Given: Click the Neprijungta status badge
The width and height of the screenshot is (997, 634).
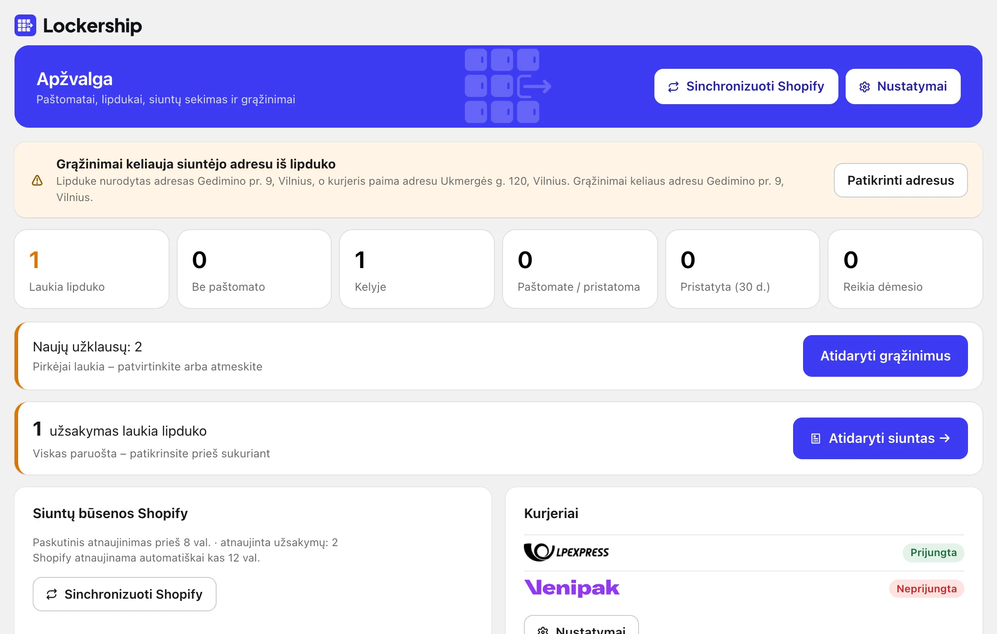Looking at the screenshot, I should 926,589.
